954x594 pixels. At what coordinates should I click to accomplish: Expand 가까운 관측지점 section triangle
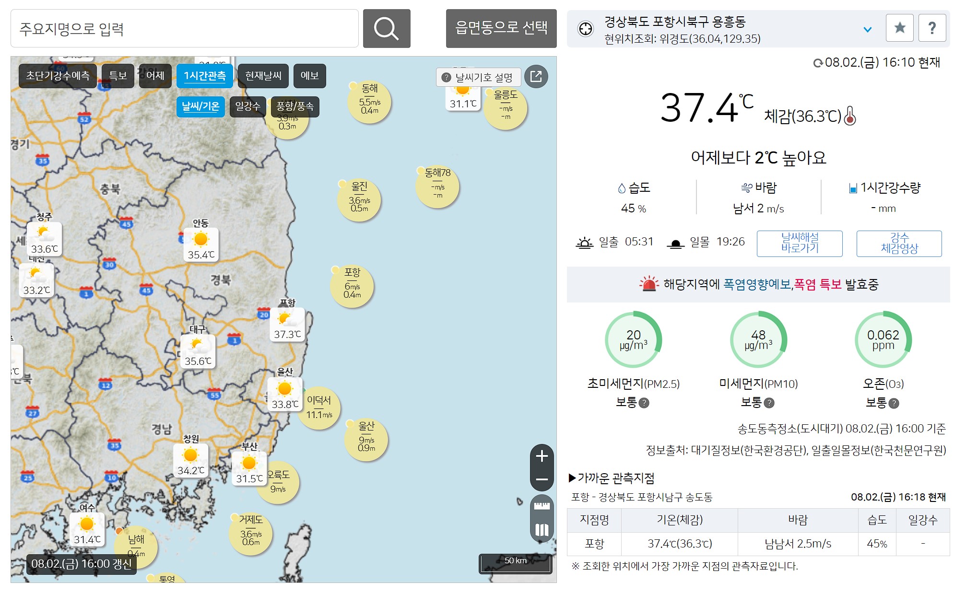[572, 478]
